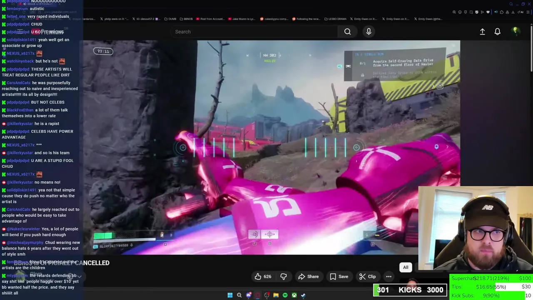Click the browser zoom magnifier toolbar icon
The width and height of the screenshot is (533, 300).
[454, 12]
